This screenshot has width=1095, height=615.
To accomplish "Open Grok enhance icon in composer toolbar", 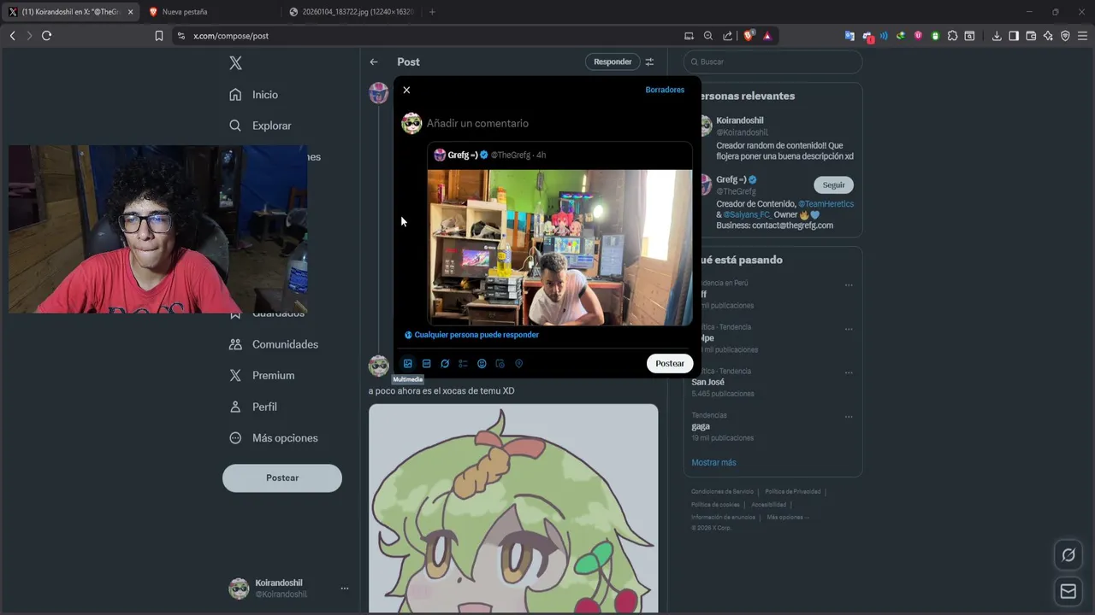I will click(445, 364).
